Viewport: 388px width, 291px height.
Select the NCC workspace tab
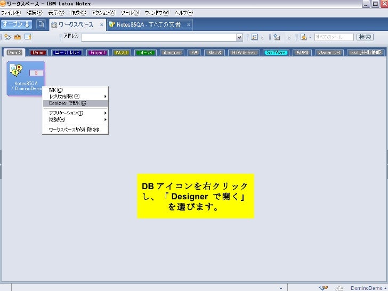[122, 52]
